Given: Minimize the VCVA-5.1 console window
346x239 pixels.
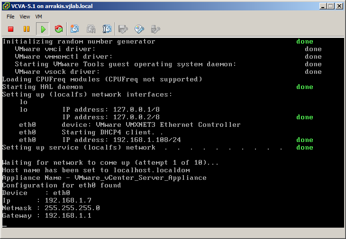Looking at the screenshot, I should [323, 6].
